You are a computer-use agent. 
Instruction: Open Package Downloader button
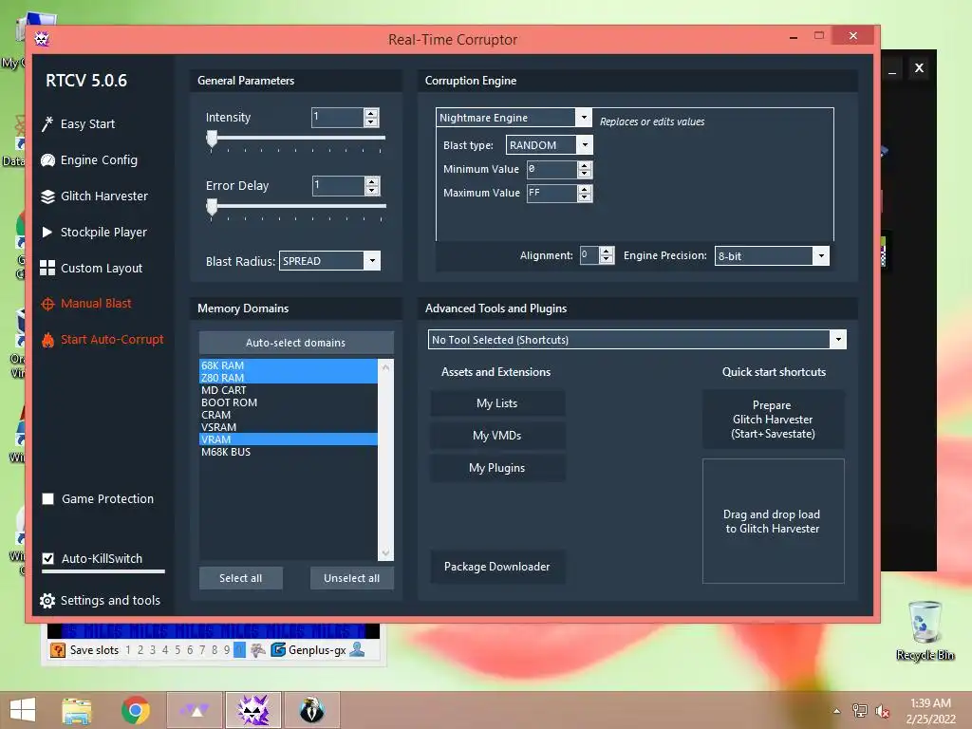pos(497,566)
